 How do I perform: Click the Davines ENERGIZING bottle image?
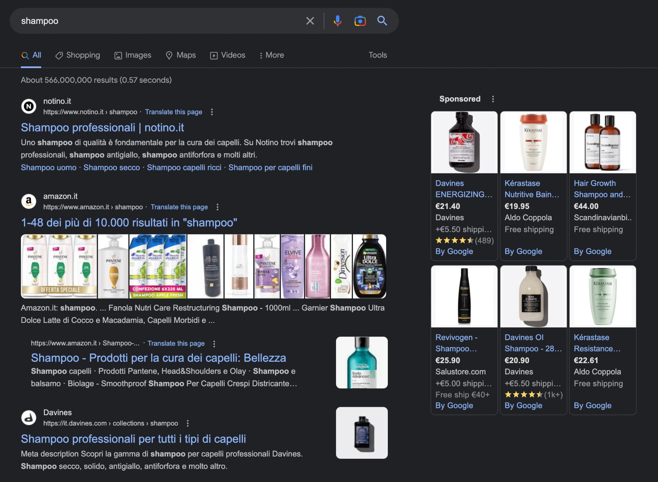pos(464,142)
